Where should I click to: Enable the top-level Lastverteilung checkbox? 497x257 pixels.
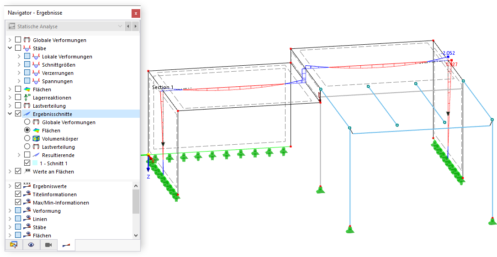18,105
